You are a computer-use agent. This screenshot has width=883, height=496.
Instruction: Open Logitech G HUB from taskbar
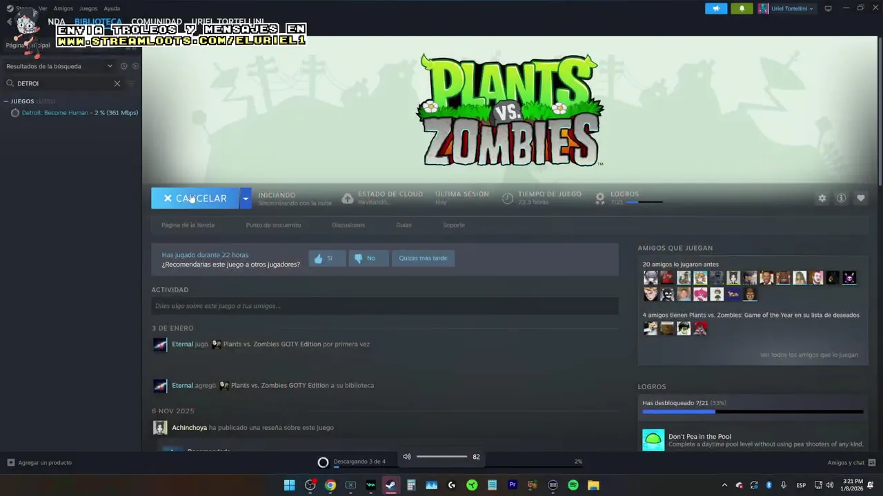[x=451, y=486]
